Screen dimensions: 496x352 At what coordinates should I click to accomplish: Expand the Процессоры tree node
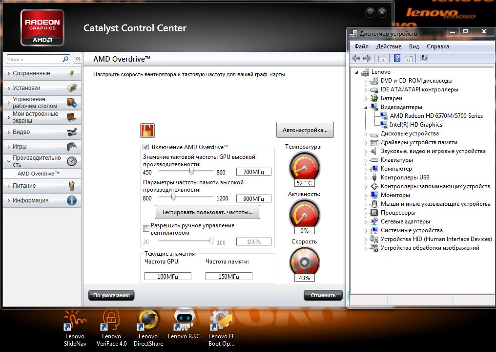click(366, 213)
